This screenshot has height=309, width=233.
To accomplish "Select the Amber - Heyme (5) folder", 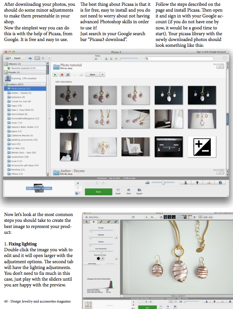I will pyautogui.click(x=25, y=93).
